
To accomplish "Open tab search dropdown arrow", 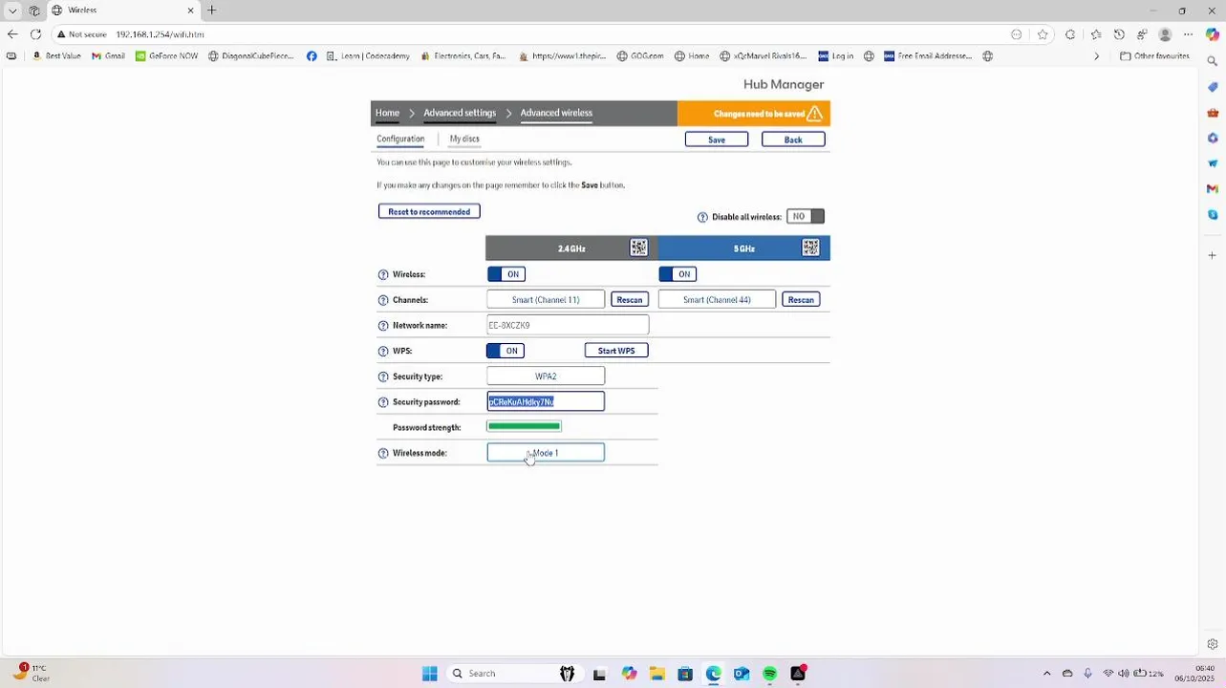I will coord(12,11).
